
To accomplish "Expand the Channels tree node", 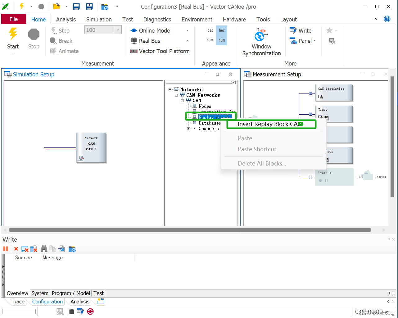I will tap(189, 129).
